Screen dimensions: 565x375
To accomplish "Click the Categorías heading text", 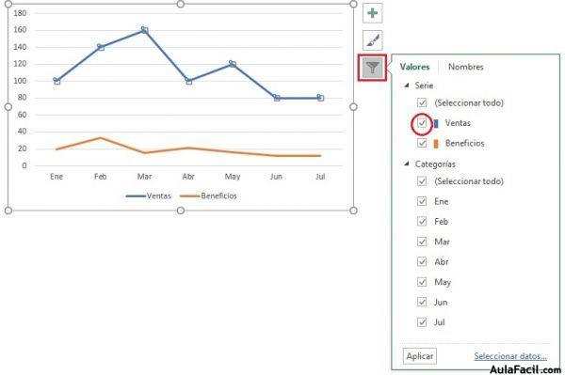I will click(x=435, y=164).
